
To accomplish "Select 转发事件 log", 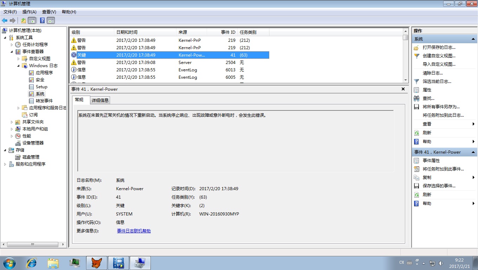I will [x=44, y=101].
